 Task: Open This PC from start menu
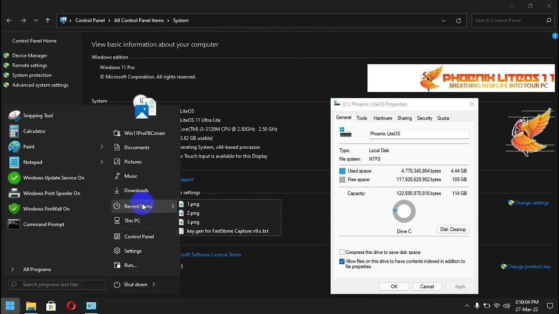tap(132, 221)
